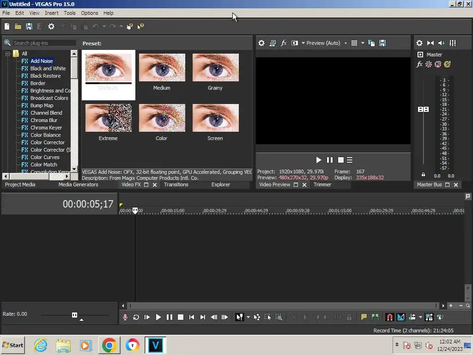Click Go to End in transport bar

click(203, 317)
